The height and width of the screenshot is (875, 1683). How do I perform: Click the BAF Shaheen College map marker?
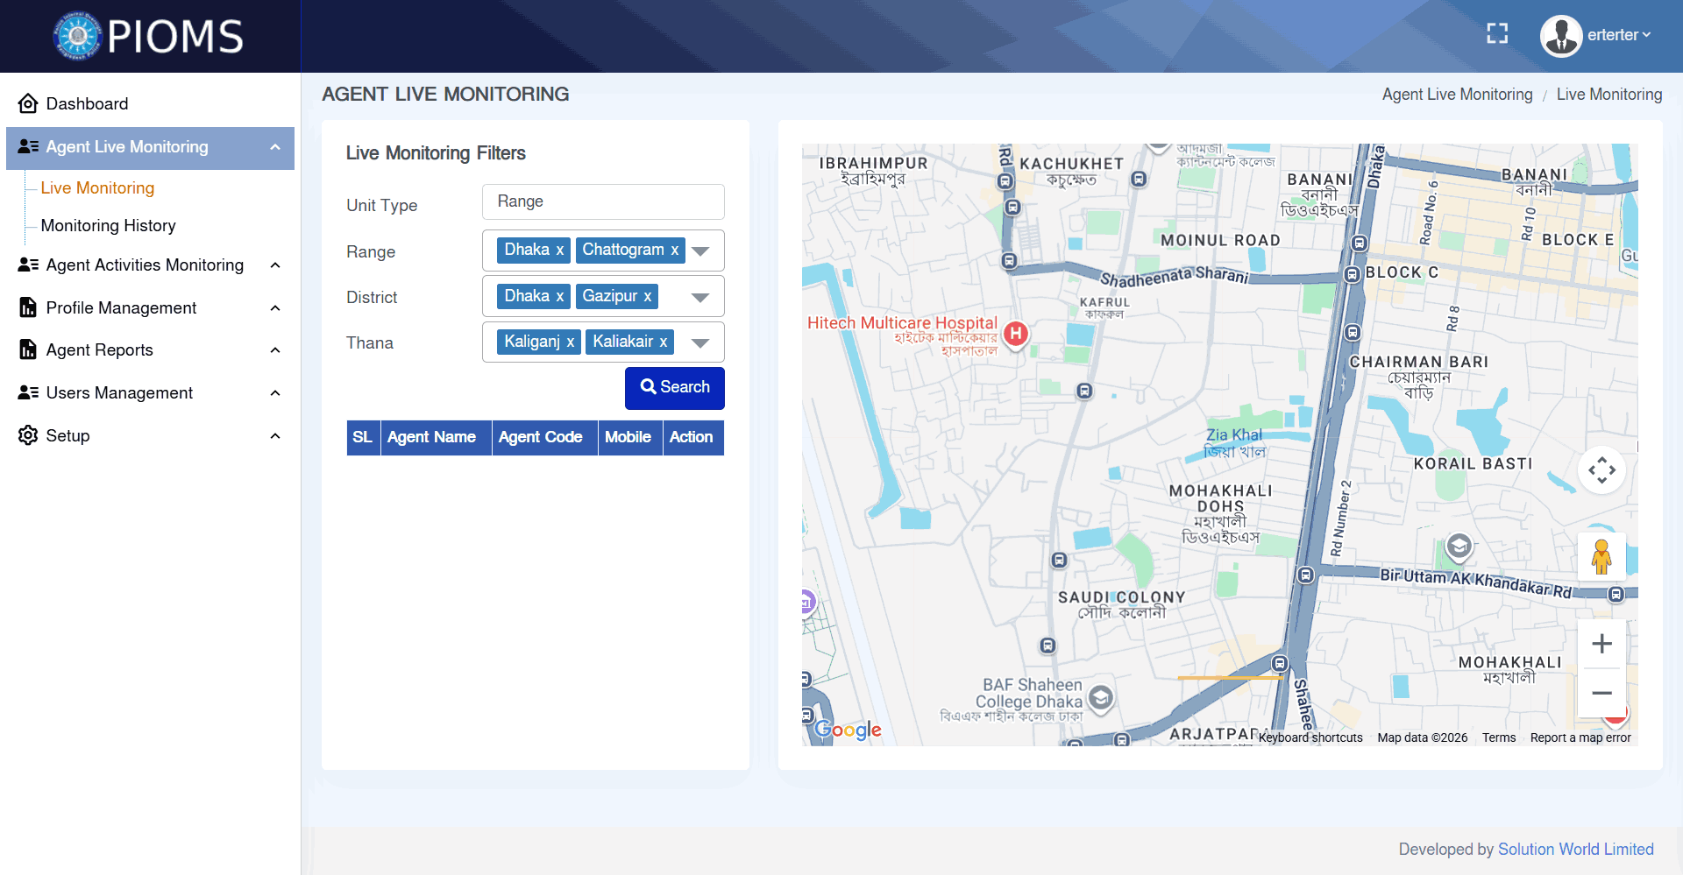click(x=1101, y=698)
